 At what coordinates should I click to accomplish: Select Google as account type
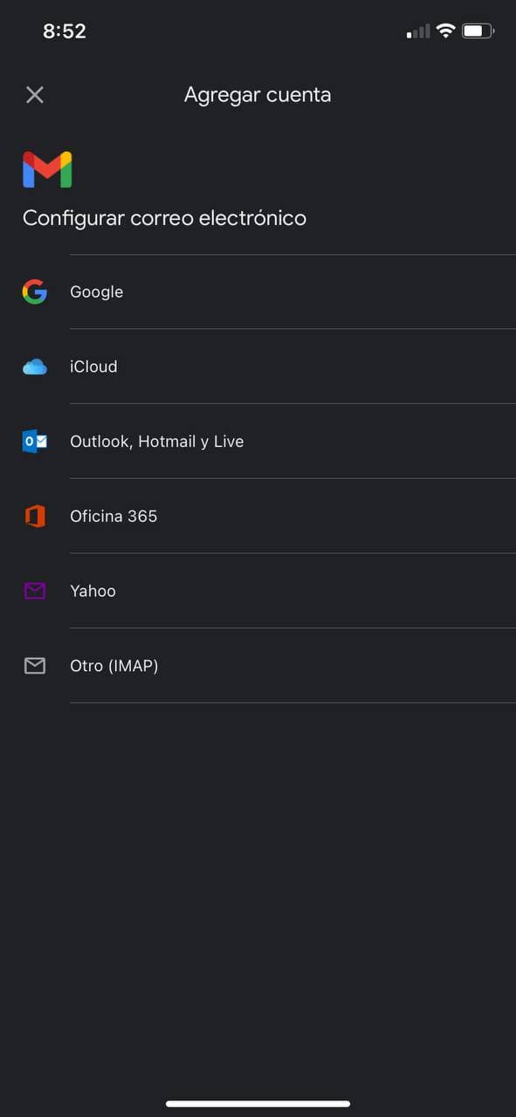[x=258, y=291]
